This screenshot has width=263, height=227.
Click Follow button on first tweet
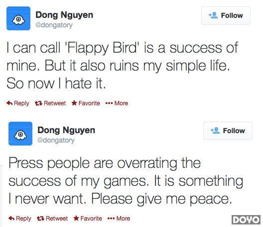tap(226, 15)
